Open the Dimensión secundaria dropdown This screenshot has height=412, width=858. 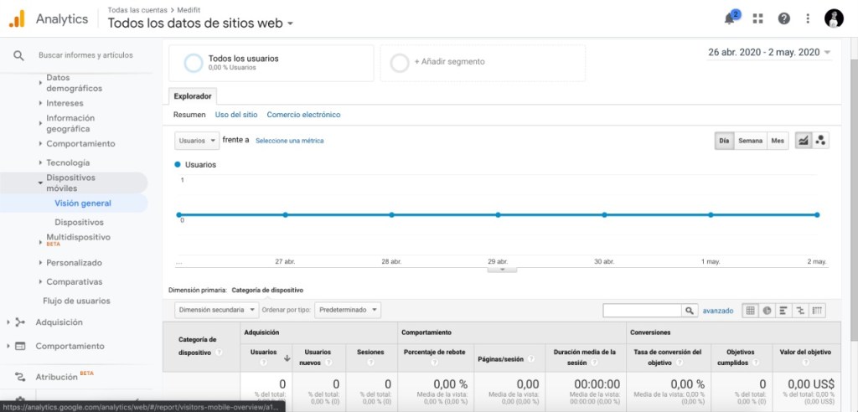click(x=216, y=310)
